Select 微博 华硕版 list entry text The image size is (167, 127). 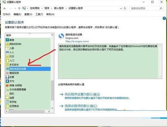point(15,85)
